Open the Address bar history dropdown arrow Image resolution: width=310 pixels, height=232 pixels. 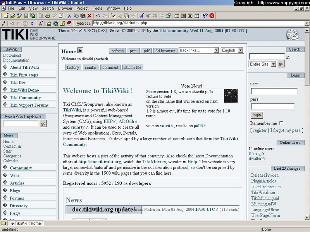click(307, 23)
